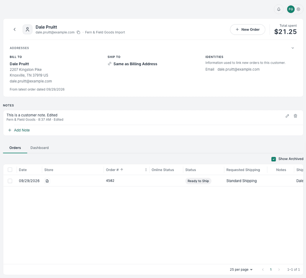This screenshot has height=278, width=306.
Task: Click the Status column header
Action: click(190, 170)
